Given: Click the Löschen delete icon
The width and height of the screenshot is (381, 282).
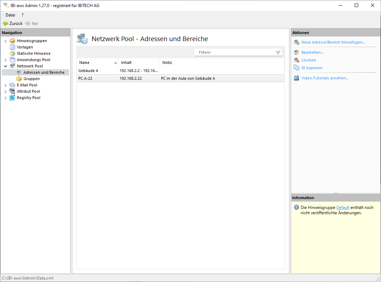Looking at the screenshot, I should pyautogui.click(x=296, y=60).
